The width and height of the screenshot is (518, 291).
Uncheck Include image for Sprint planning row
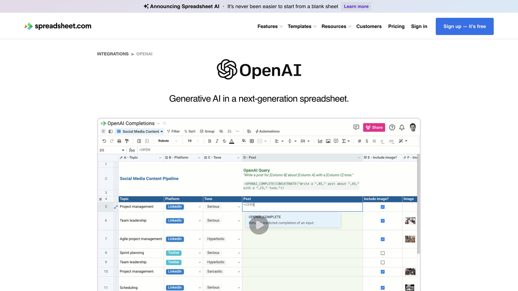tap(383, 253)
